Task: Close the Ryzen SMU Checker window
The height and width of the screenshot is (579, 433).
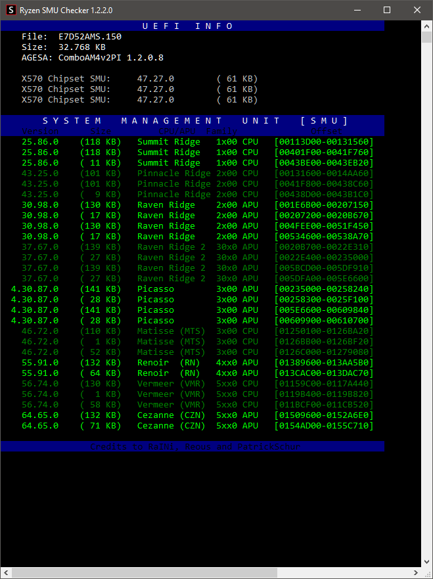Action: click(x=417, y=10)
